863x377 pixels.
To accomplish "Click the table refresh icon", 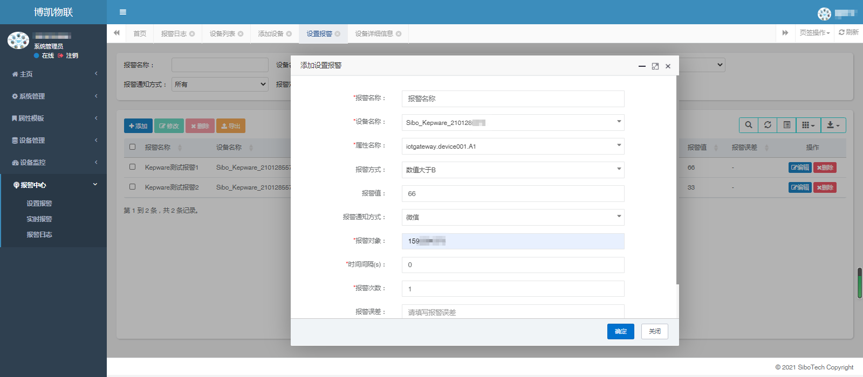I will pos(768,125).
